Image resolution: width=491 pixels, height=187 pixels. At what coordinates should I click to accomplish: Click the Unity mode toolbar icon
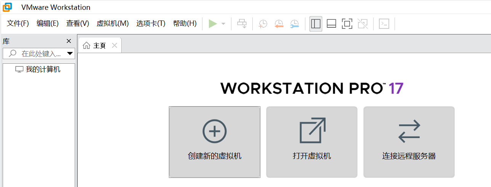[363, 24]
